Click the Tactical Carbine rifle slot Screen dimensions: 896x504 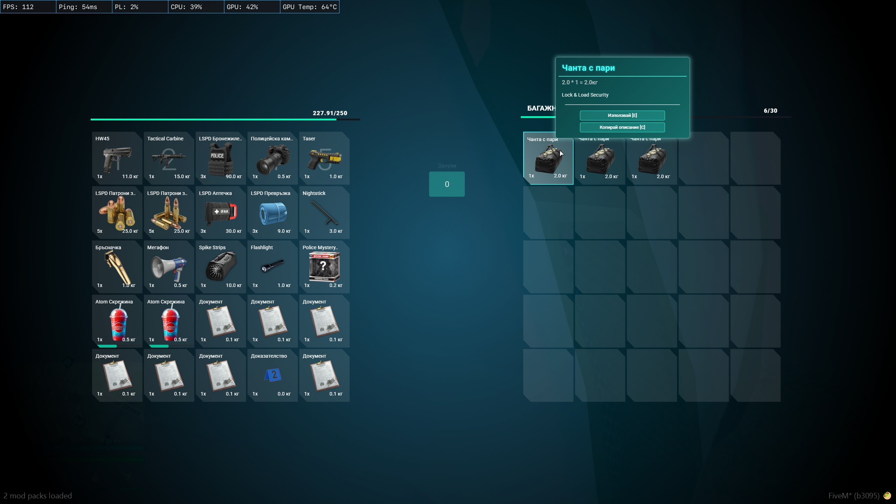coord(169,158)
